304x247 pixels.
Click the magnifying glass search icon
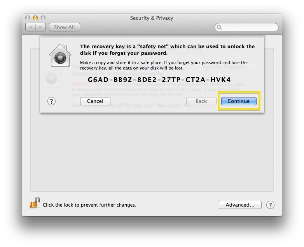tap(219, 27)
